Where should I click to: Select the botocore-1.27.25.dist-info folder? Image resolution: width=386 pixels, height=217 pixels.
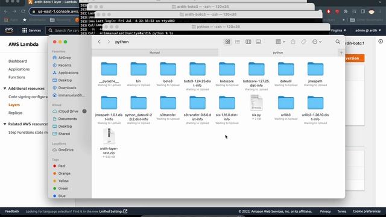coord(256,69)
